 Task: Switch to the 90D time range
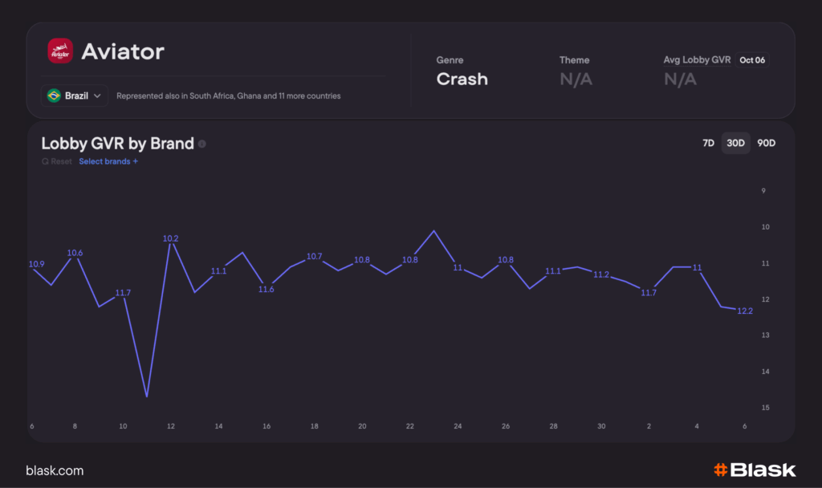coord(766,143)
